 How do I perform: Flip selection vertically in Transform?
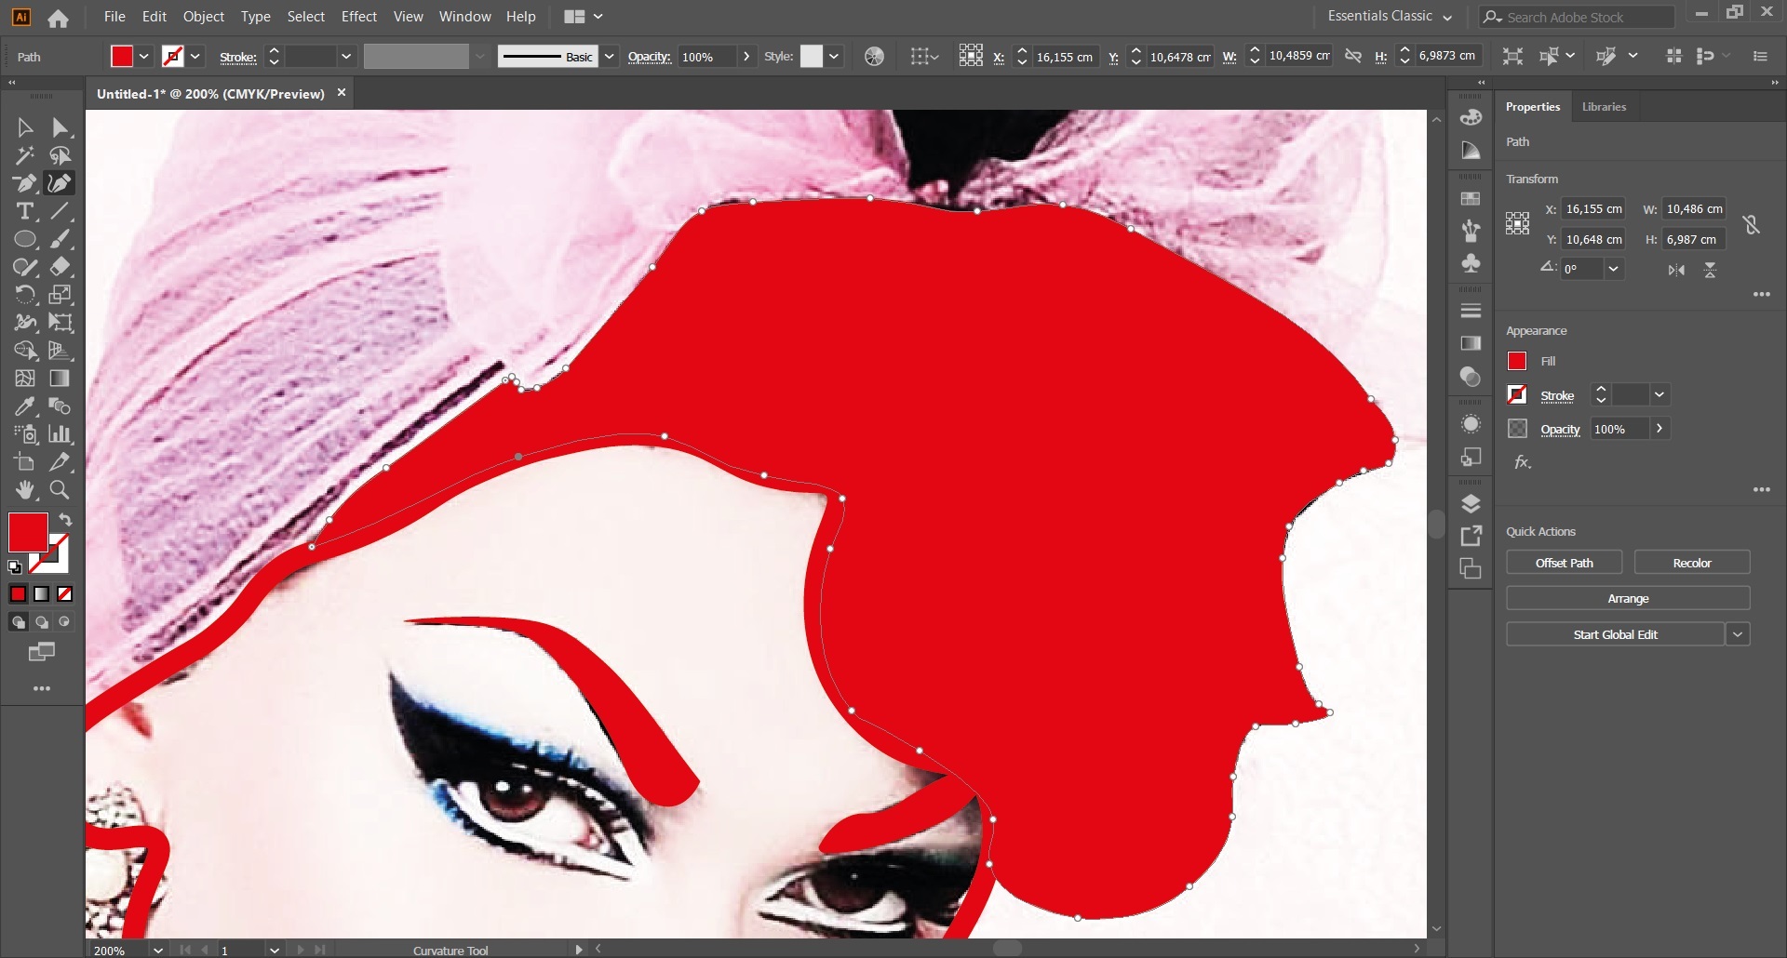[1710, 270]
